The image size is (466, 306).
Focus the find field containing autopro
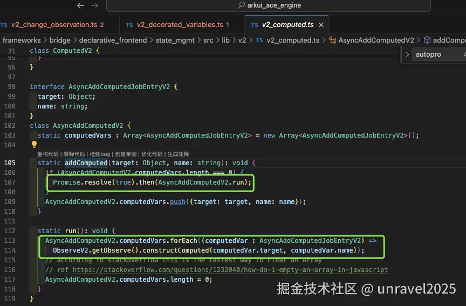(x=438, y=55)
